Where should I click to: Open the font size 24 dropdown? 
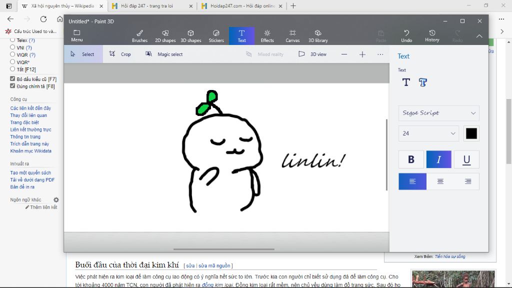point(428,133)
